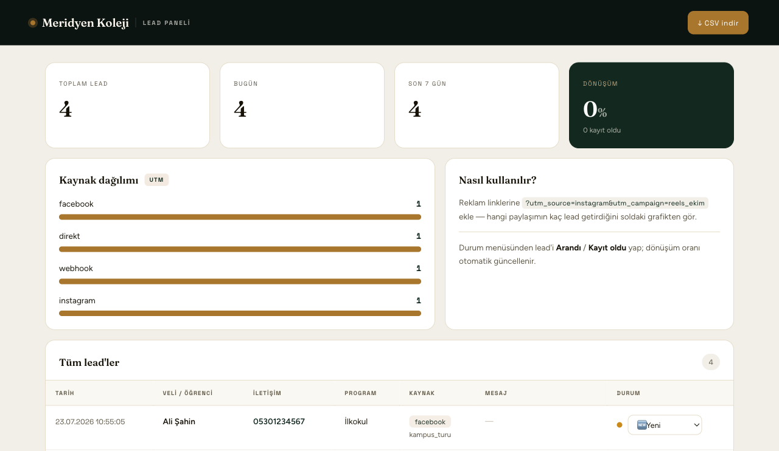The image size is (779, 451).
Task: Click the İlkokul program cell
Action: pos(356,422)
